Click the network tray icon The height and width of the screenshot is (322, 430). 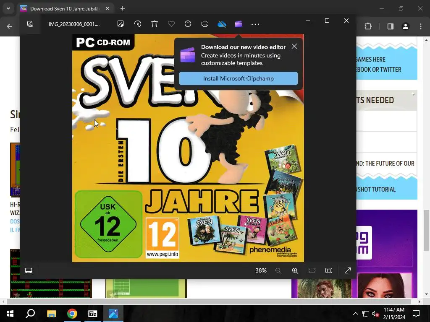pos(366,314)
